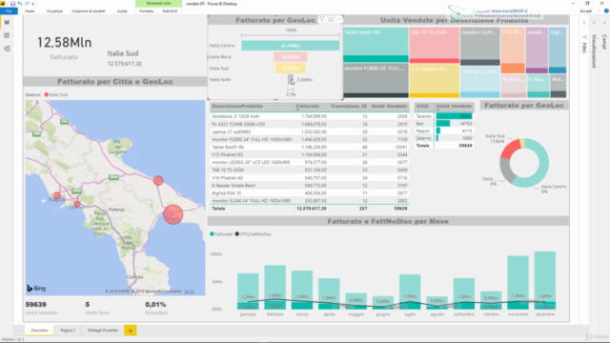
Task: Select the Pc A321 72JMB 20GB+250 row
Action: (x=310, y=124)
